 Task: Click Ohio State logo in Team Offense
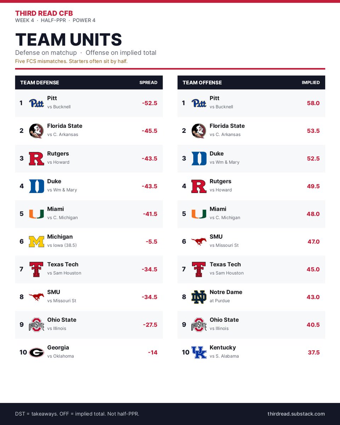coord(199,325)
